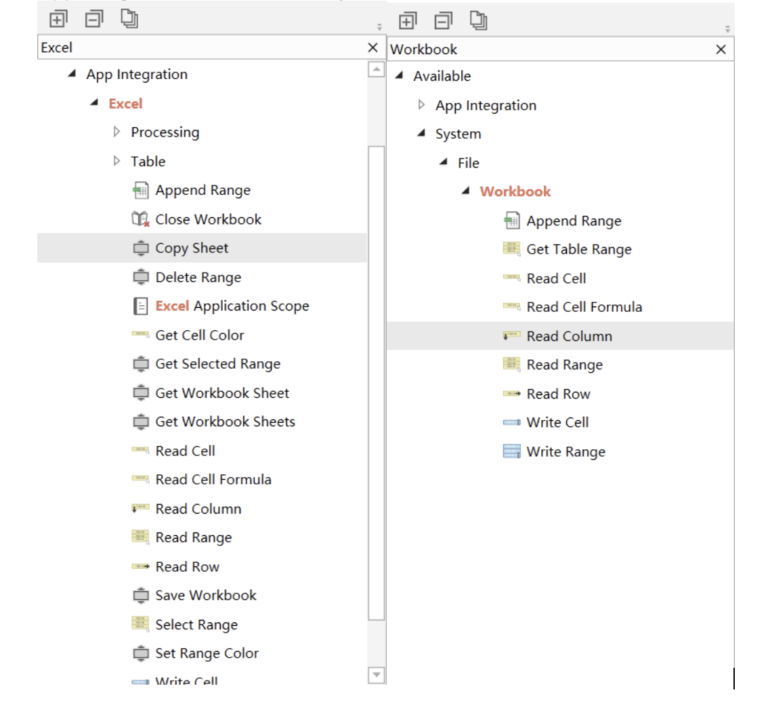The width and height of the screenshot is (768, 705).
Task: Clear the Excel search box
Action: pyautogui.click(x=372, y=47)
